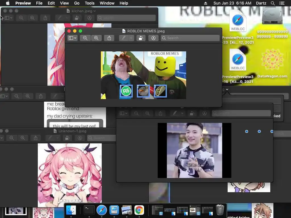Viewport: 291px width, 218px height.
Task: Show Markup toolbar in Unknown-1.jpeg window
Action: (80, 138)
